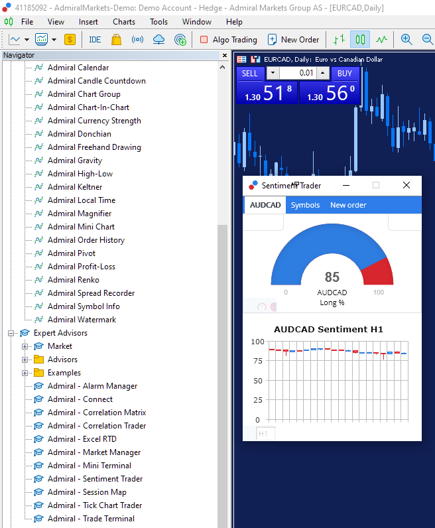The image size is (435, 528).
Task: Select Admiral Magnifier indicator
Action: point(80,214)
